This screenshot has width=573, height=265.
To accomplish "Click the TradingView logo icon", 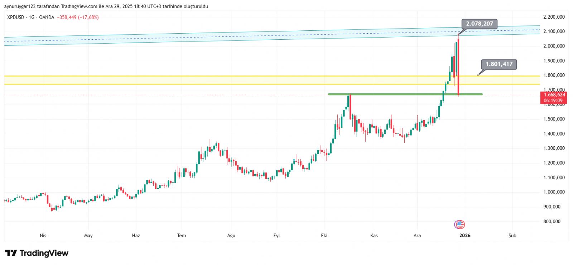I will tap(11, 253).
